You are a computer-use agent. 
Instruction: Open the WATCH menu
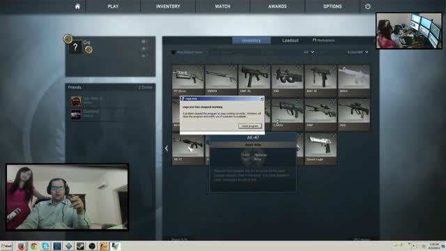223,6
